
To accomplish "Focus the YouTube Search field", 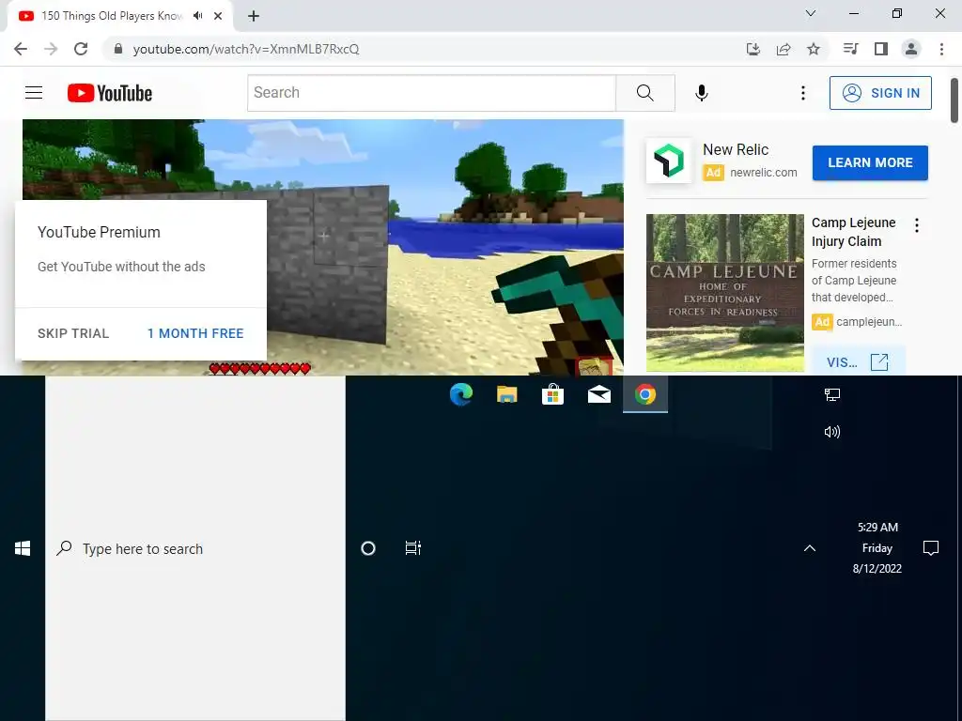I will (x=431, y=93).
